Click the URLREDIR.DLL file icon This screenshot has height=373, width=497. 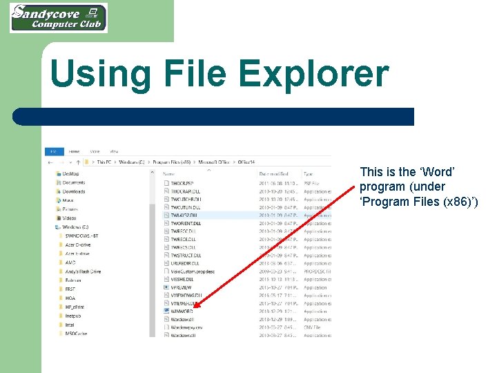click(166, 263)
